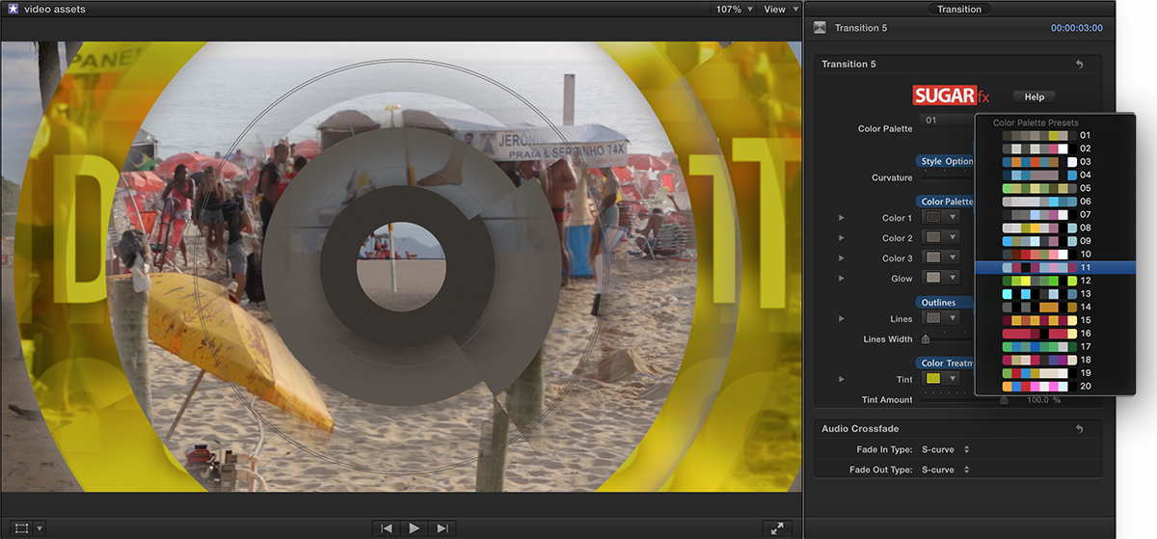The image size is (1157, 539).
Task: Click the SUGARfx logo
Action: 952,95
